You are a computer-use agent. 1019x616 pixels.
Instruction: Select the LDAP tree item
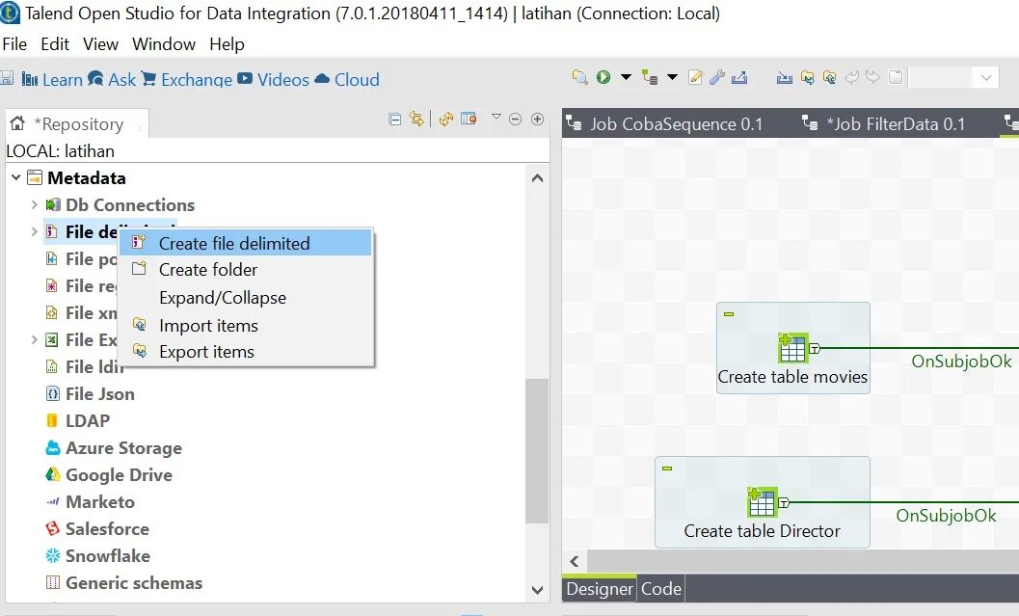(x=88, y=421)
